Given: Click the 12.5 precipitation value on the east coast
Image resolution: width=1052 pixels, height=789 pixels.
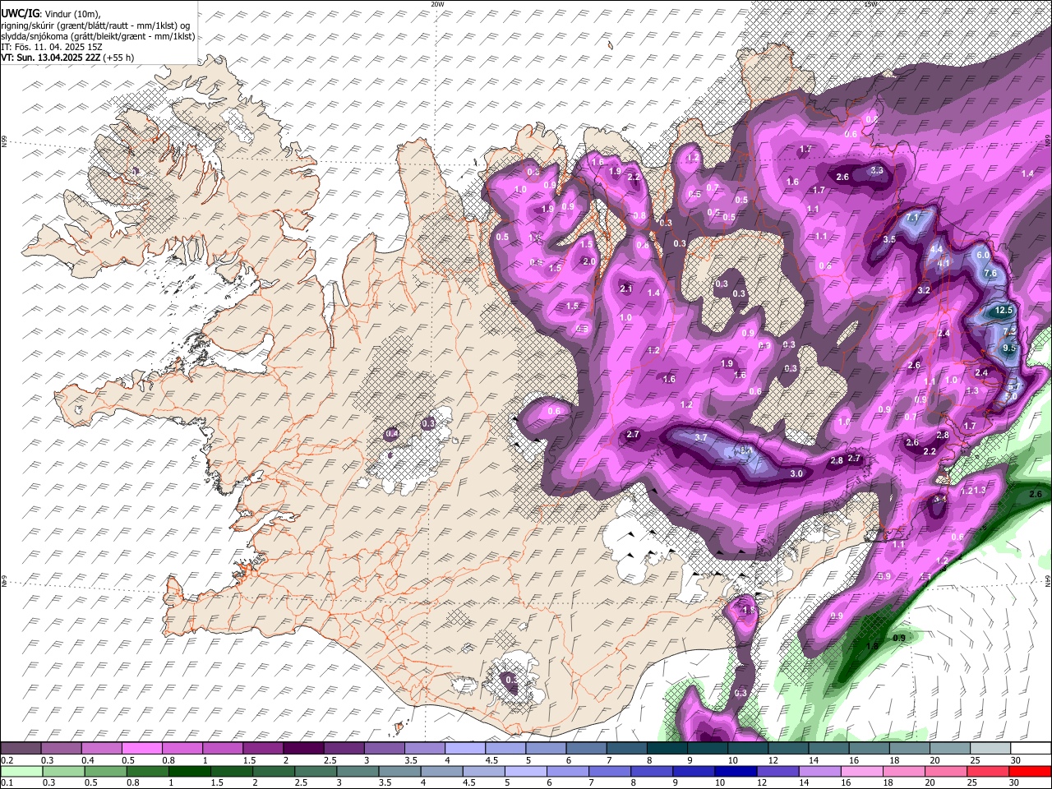Looking at the screenshot, I should coord(1004,310).
